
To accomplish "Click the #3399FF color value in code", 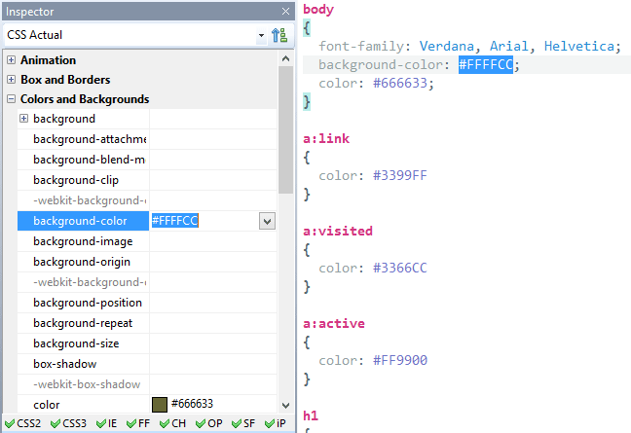I will tap(400, 176).
